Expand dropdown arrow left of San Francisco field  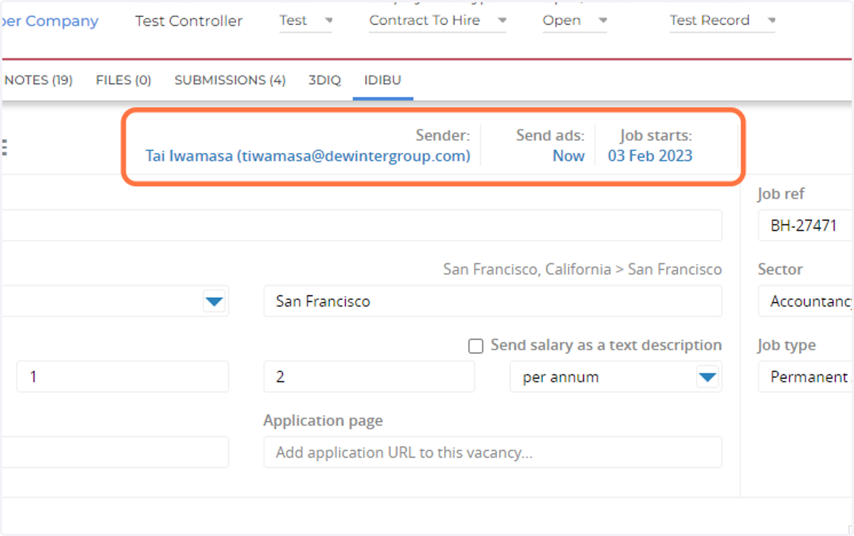tap(214, 302)
